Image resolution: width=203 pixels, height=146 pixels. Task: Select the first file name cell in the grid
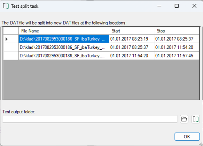tap(64, 39)
